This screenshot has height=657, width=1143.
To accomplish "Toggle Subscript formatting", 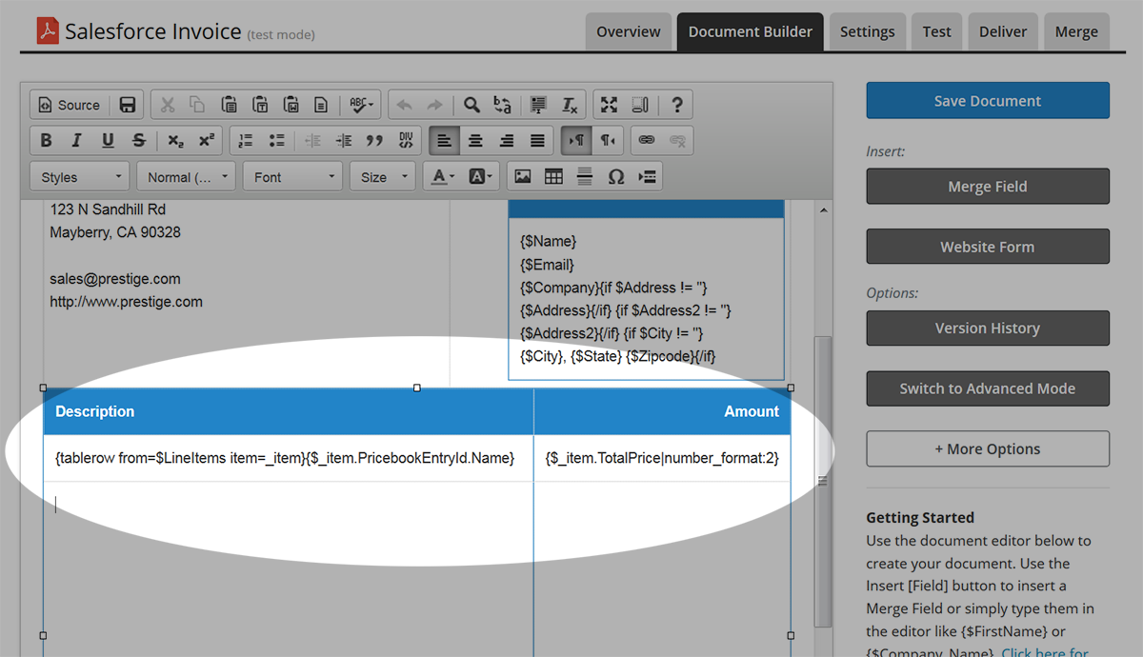I will pyautogui.click(x=175, y=140).
